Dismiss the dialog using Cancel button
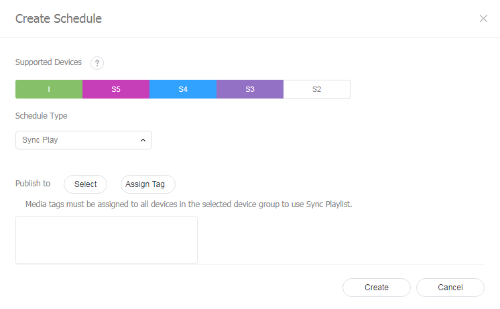The width and height of the screenshot is (500, 309). [450, 288]
